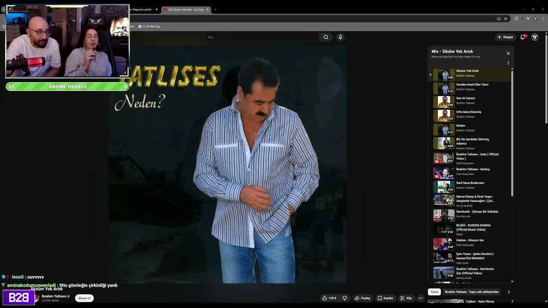Switch to the Sözüm Yok Artık YouTube tab

pos(185,9)
